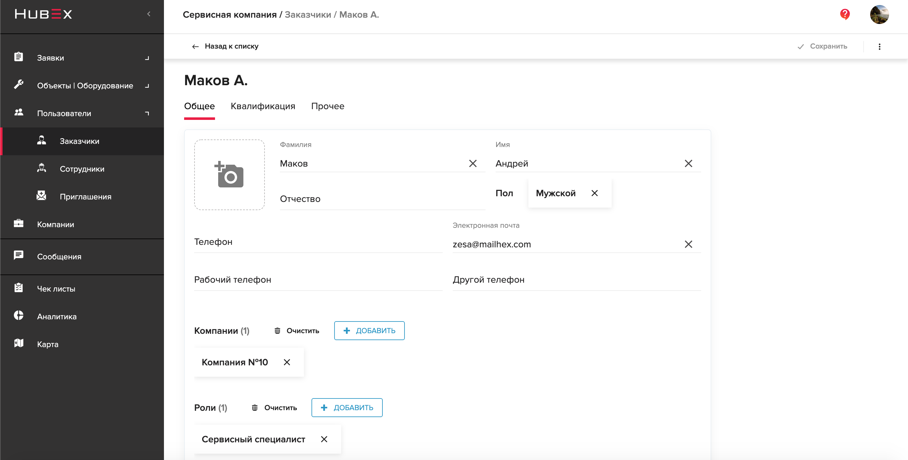Click Add button under Компании section
Image resolution: width=908 pixels, height=460 pixels.
[369, 330]
